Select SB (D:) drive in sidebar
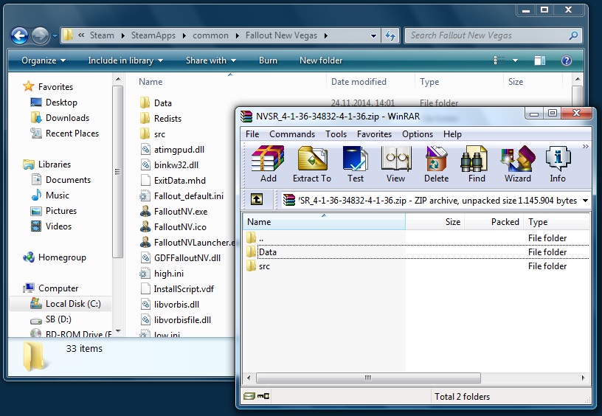Viewport: 602px width, 416px height. pos(58,319)
